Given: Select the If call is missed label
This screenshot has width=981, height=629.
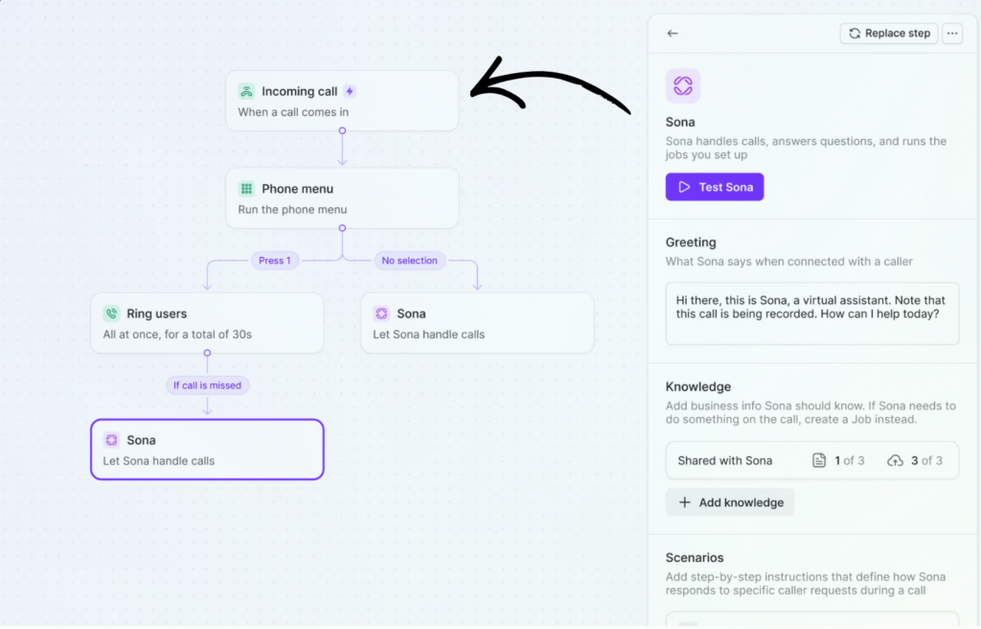Looking at the screenshot, I should tap(207, 385).
